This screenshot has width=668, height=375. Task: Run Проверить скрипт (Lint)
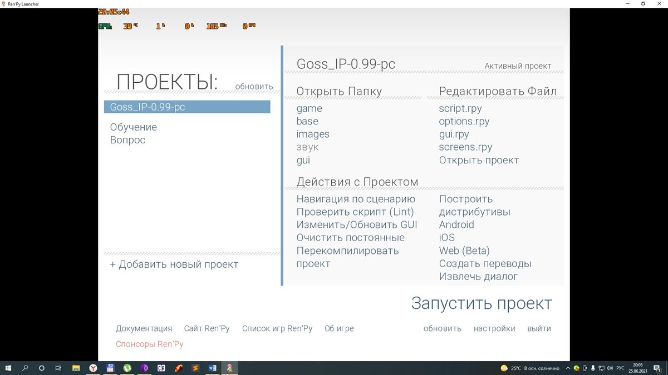(355, 212)
